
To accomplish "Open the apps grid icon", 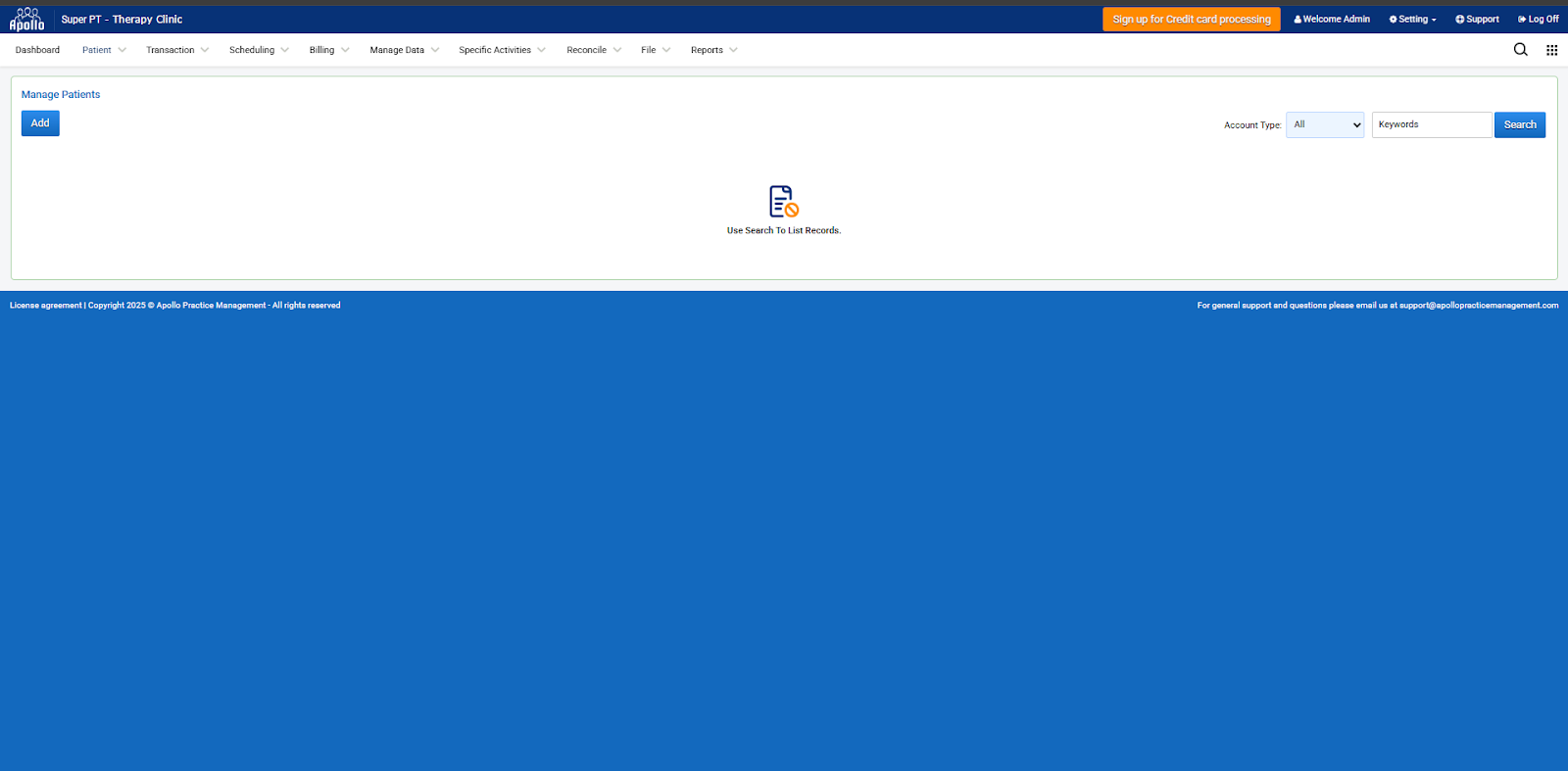I will 1551,50.
